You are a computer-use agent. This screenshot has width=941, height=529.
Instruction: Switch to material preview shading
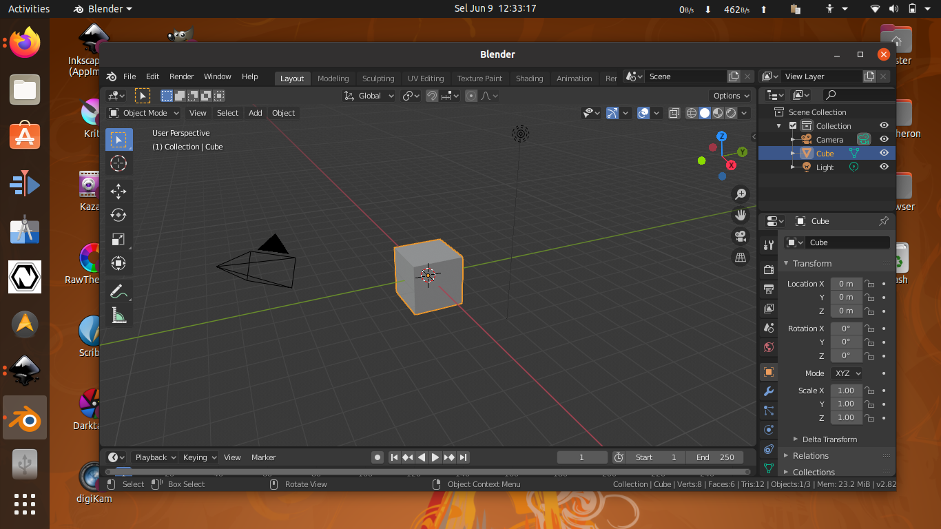(718, 113)
